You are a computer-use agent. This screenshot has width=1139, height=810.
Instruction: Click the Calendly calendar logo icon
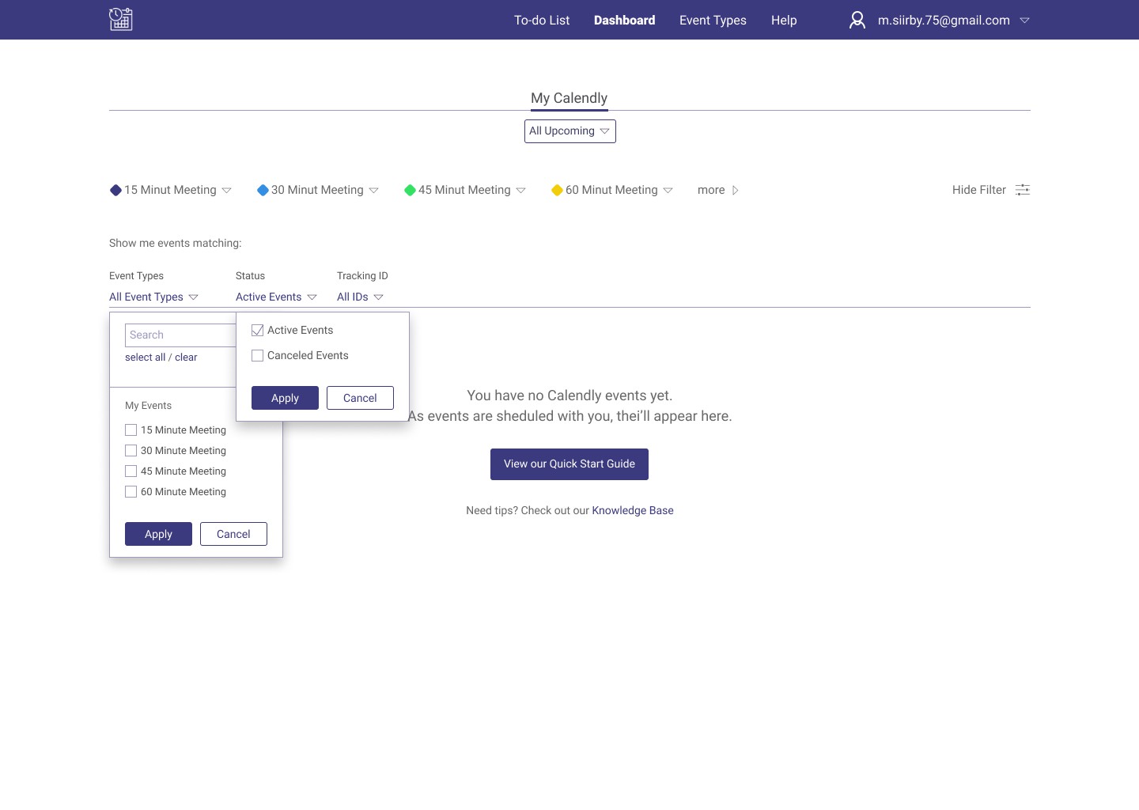[120, 19]
